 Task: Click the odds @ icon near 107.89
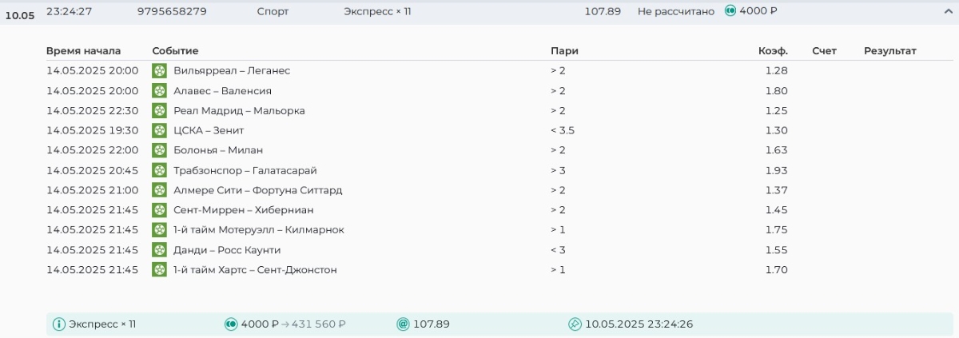(x=403, y=324)
